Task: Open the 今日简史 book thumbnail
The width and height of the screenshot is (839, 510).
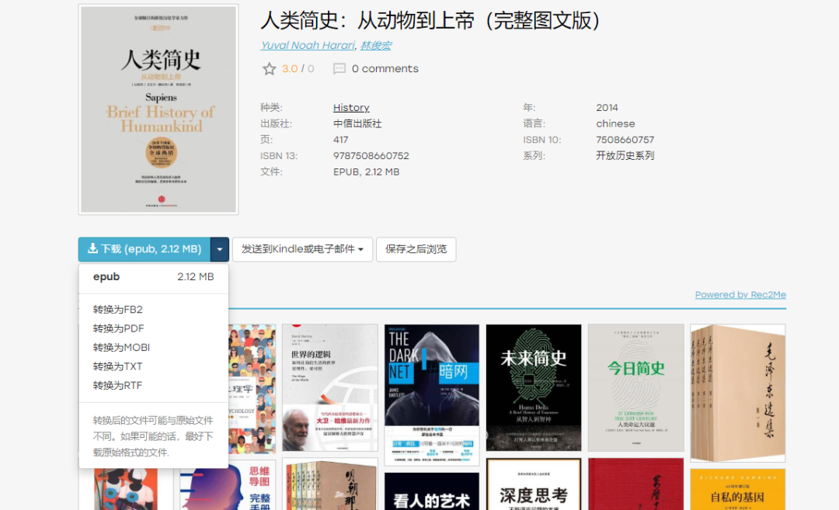Action: pos(635,387)
